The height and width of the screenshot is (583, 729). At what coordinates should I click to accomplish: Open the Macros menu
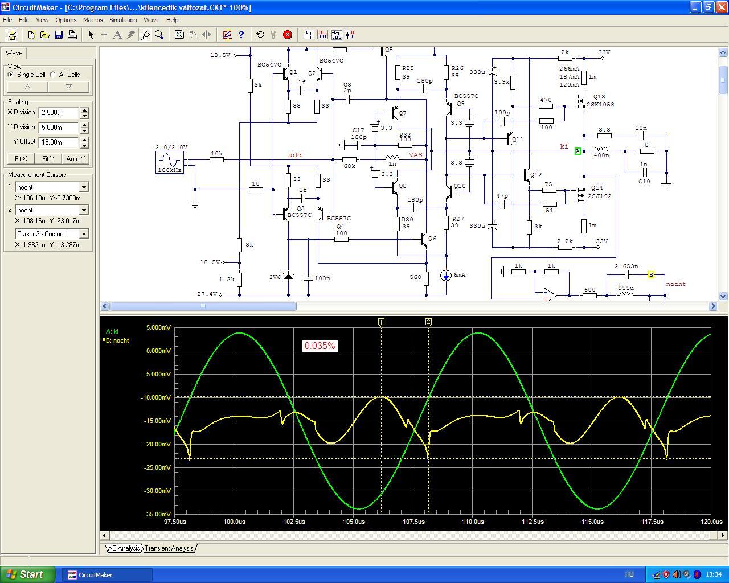tap(93, 20)
